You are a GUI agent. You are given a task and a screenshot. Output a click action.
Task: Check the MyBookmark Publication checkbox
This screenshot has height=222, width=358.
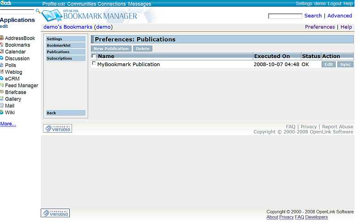tap(94, 64)
